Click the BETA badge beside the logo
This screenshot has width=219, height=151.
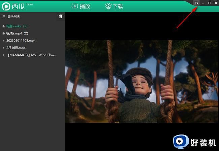coord(30,4)
